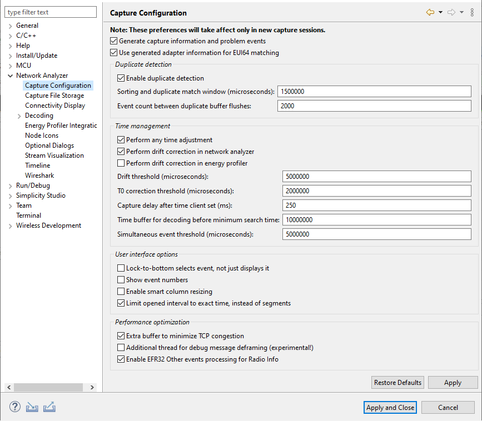Click the Export preferences icon
The height and width of the screenshot is (421, 482).
point(49,407)
